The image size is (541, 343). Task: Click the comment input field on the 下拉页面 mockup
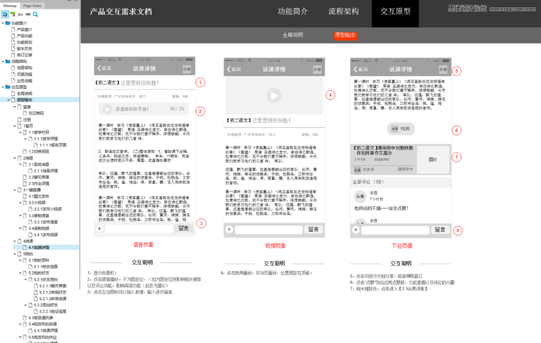click(395, 230)
